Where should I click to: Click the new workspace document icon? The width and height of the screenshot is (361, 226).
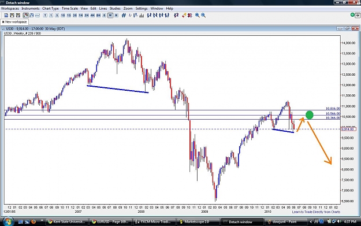point(6,16)
